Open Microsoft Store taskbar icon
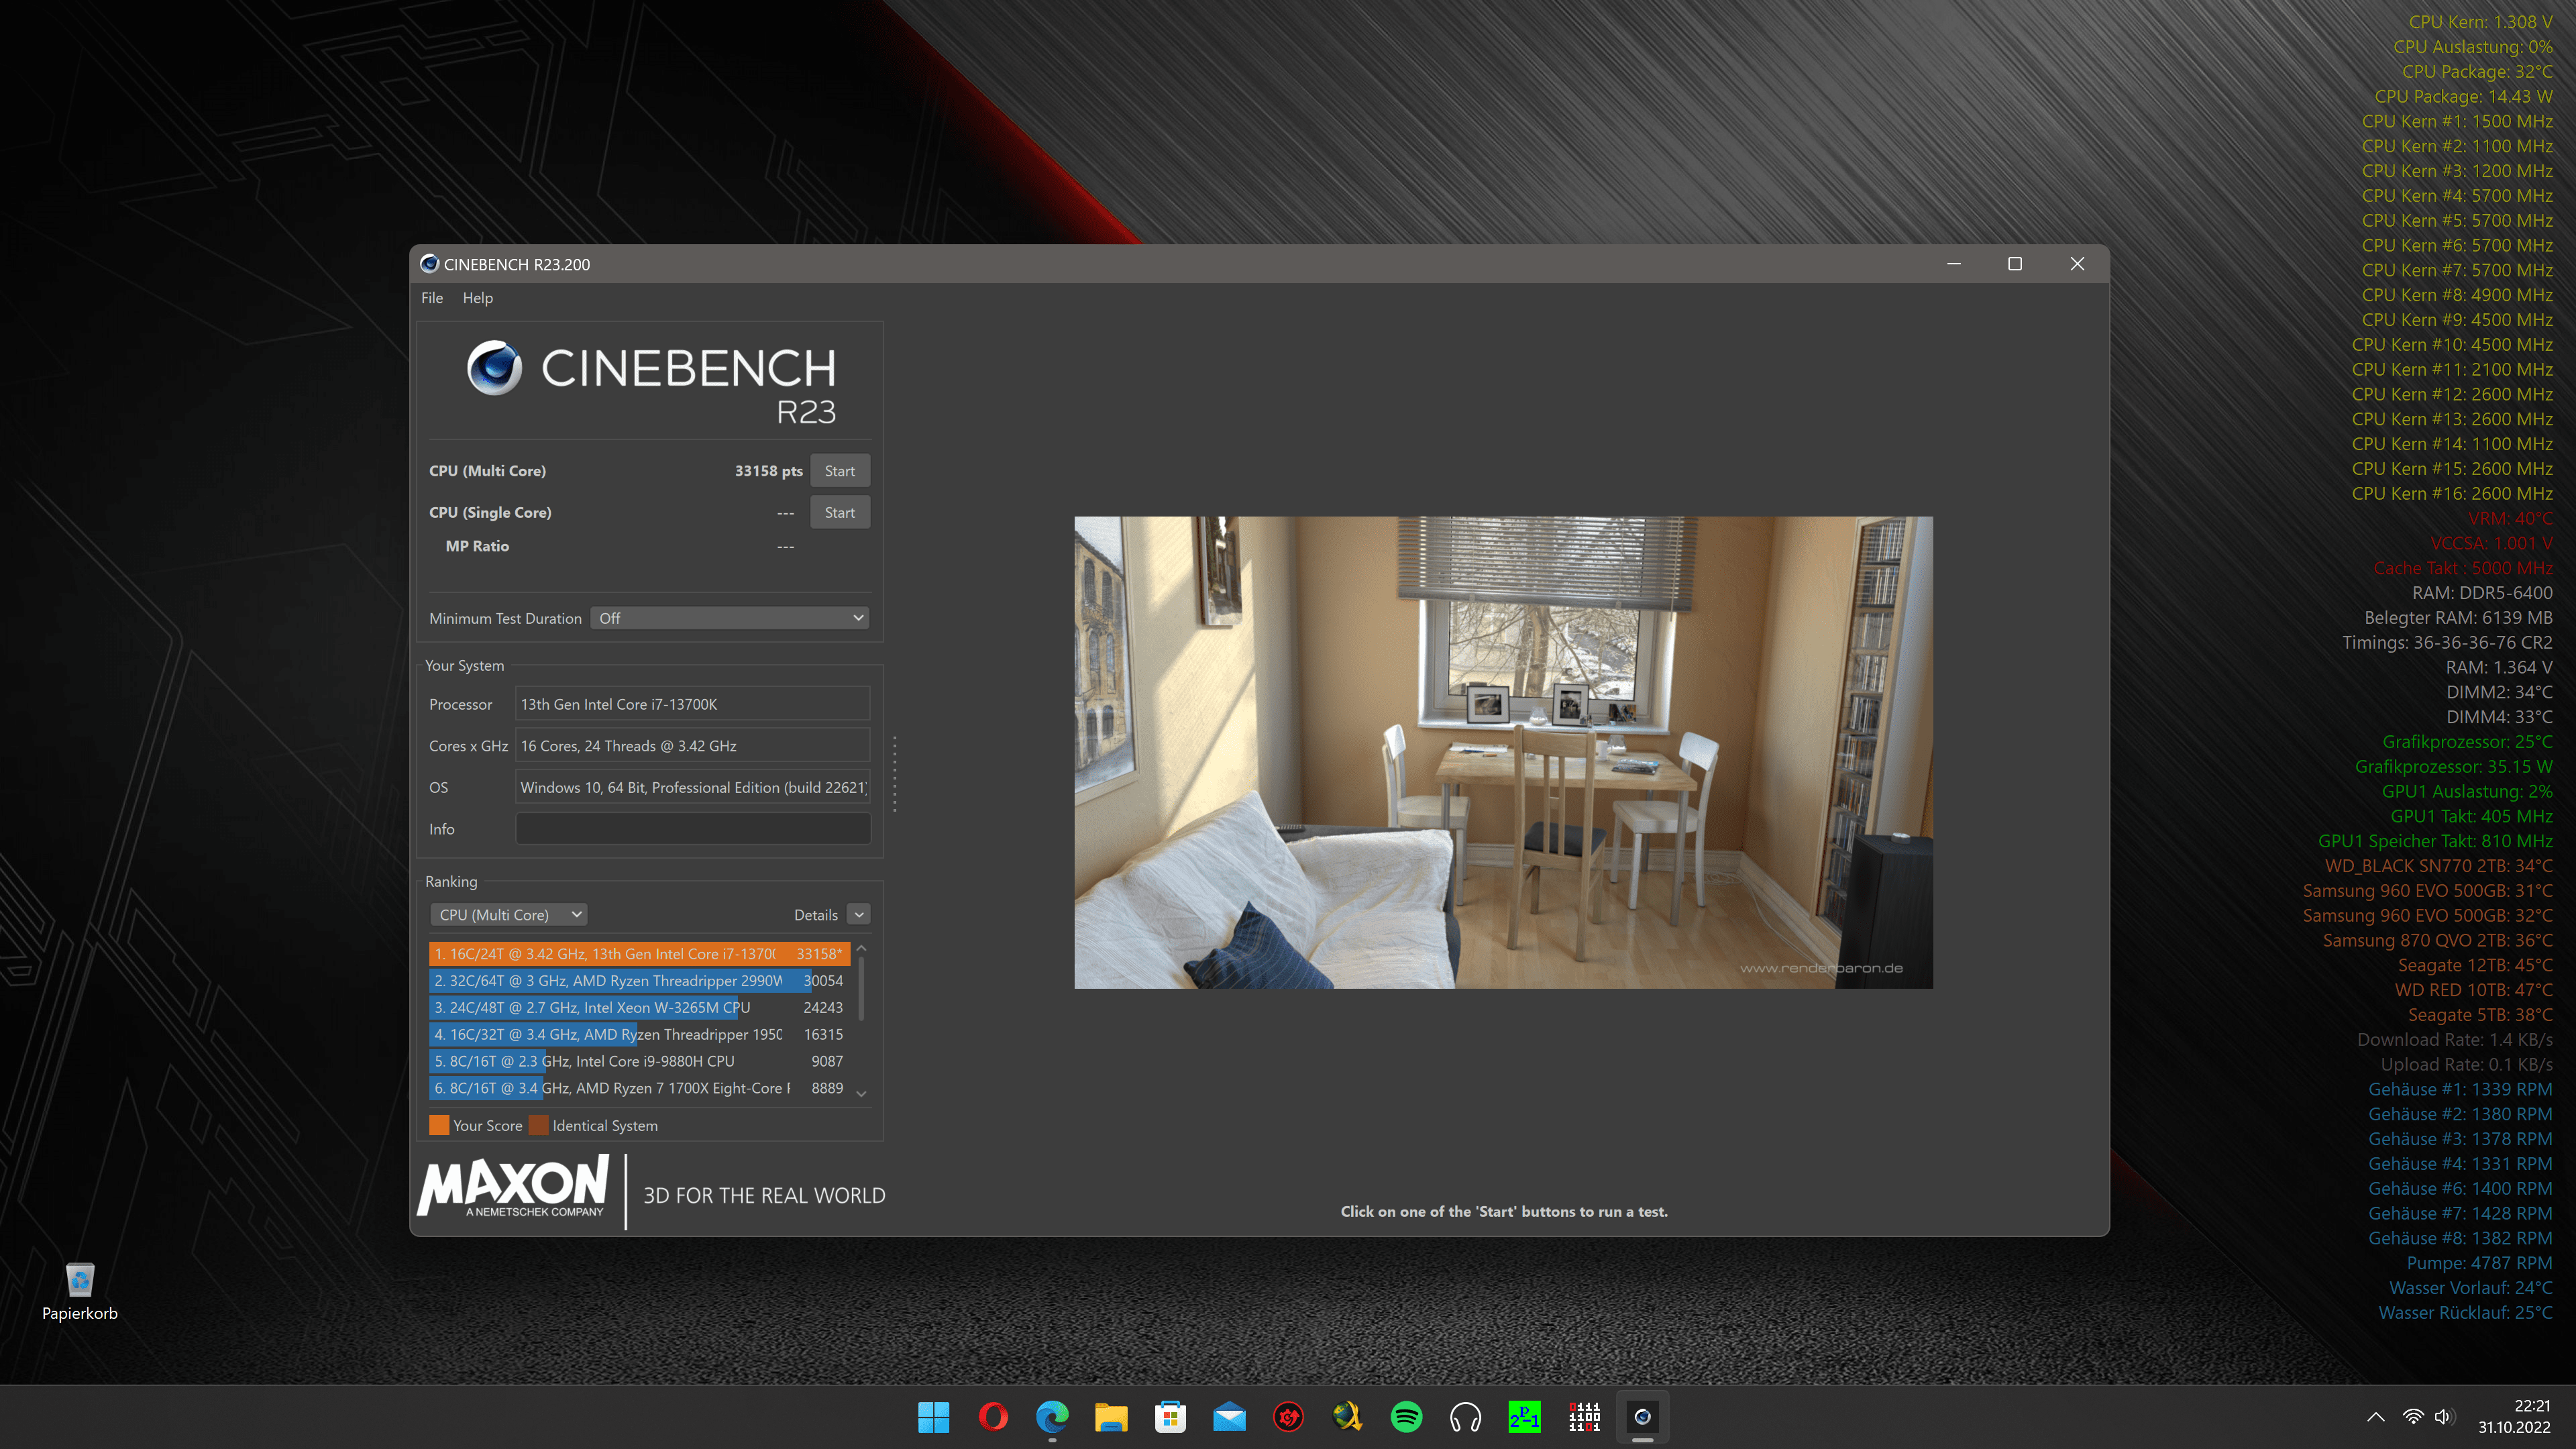Screen dimensions: 2576x1449 1170,1417
